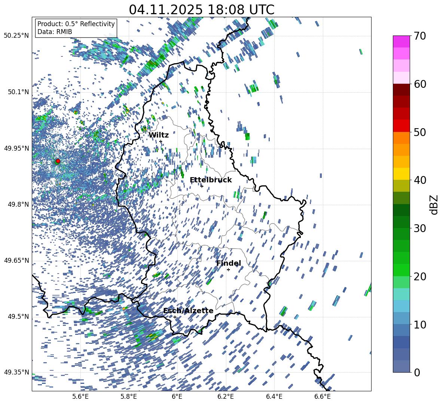Pick the yellow swatch just above 40
The image size is (443, 404).
click(x=401, y=174)
